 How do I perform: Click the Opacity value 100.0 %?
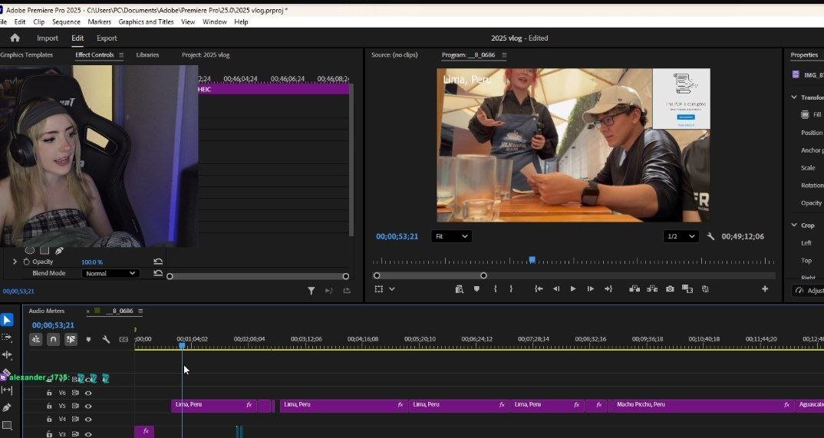(92, 262)
